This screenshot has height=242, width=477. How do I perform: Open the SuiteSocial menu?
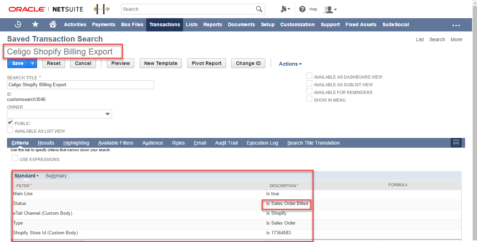click(x=396, y=24)
